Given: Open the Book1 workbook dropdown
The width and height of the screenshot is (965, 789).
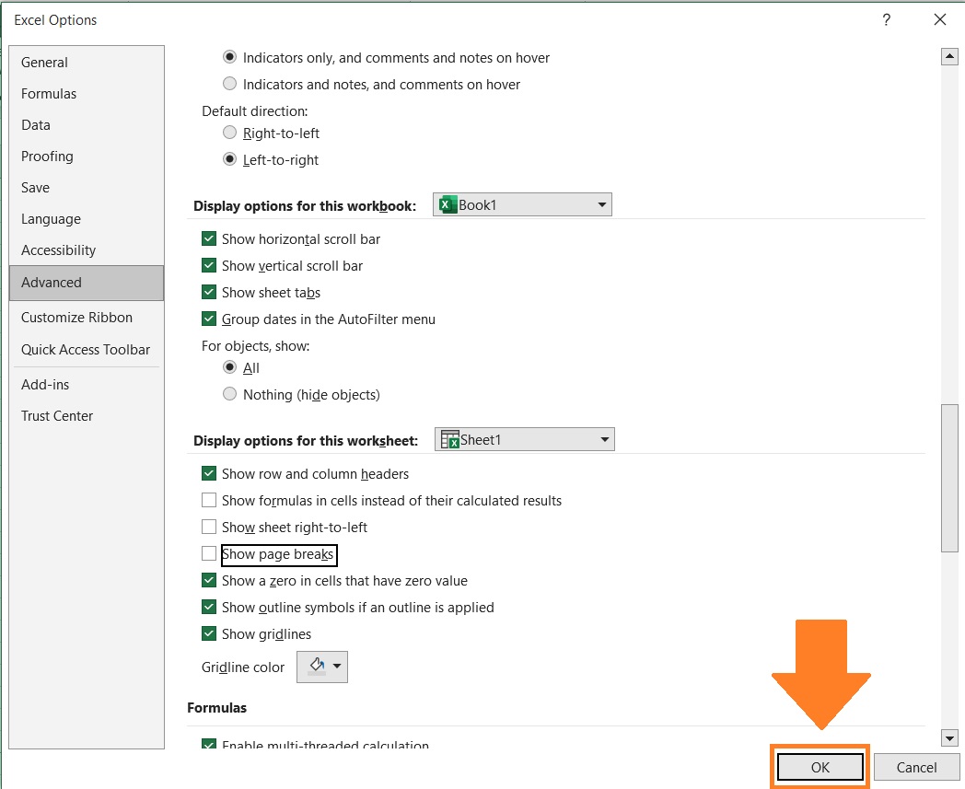Looking at the screenshot, I should tap(522, 205).
